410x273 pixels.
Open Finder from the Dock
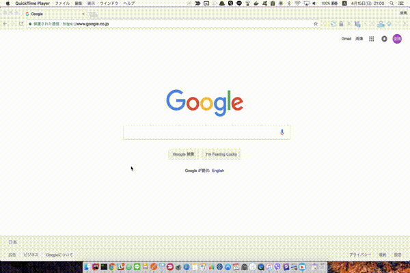(87, 267)
